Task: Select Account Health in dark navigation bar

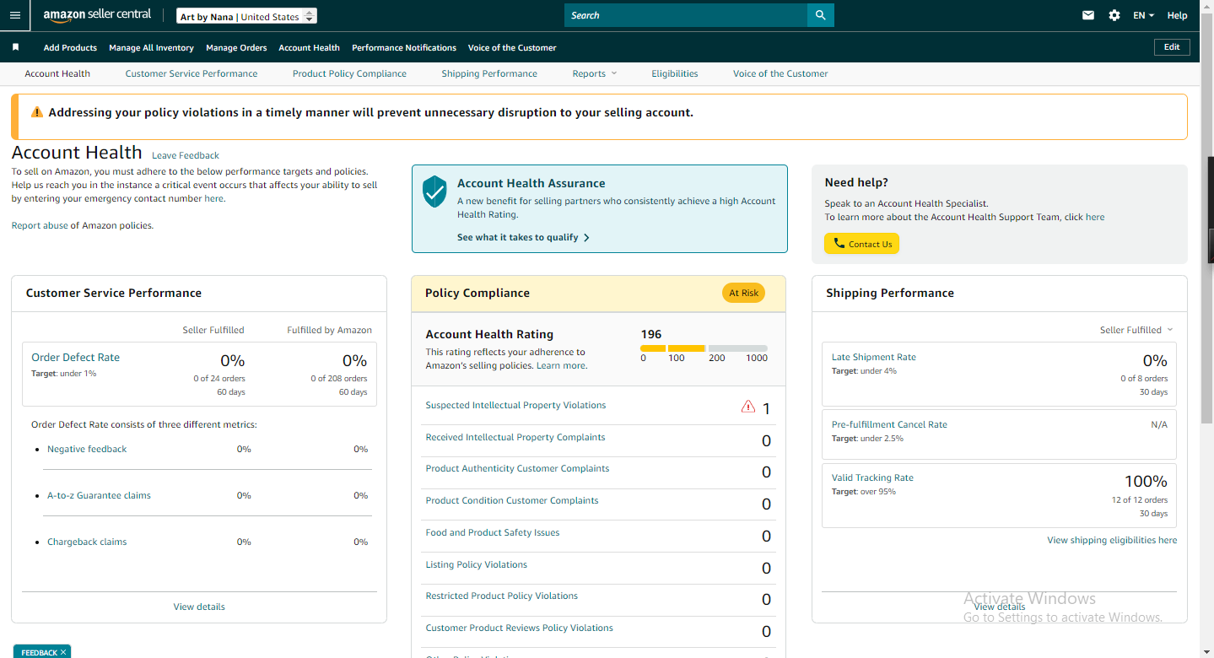Action: (x=310, y=47)
